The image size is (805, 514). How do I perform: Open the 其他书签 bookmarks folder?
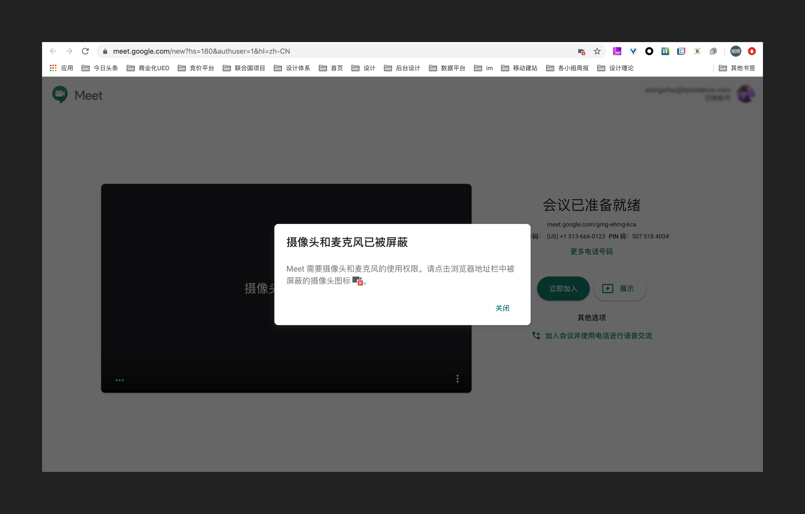pyautogui.click(x=737, y=68)
